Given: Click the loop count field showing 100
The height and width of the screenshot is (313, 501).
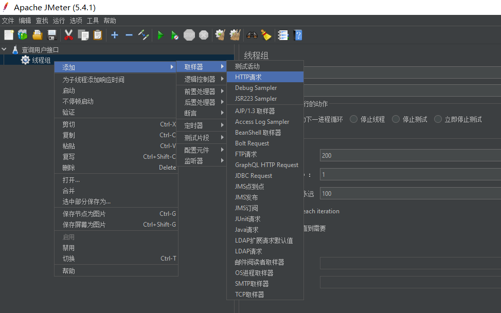Looking at the screenshot, I should [x=410, y=194].
